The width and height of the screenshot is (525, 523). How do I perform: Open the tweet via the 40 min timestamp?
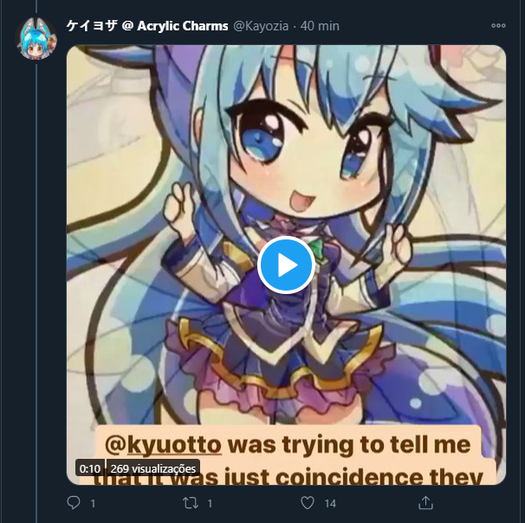[320, 26]
